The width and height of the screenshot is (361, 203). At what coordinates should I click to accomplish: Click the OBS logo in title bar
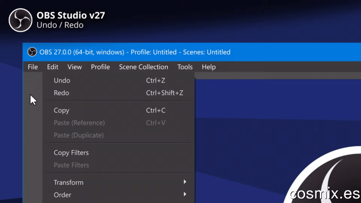click(x=32, y=52)
